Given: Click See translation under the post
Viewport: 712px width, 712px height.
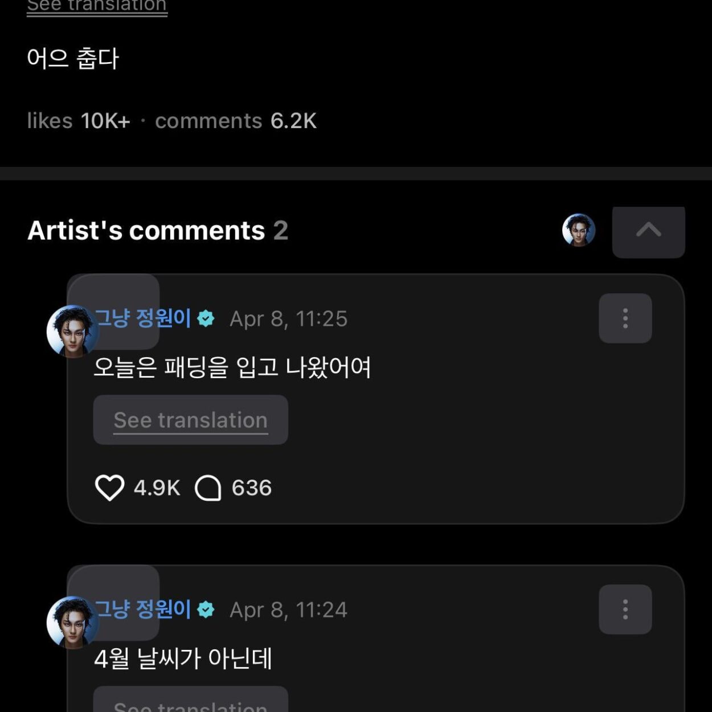Looking at the screenshot, I should pos(96,6).
